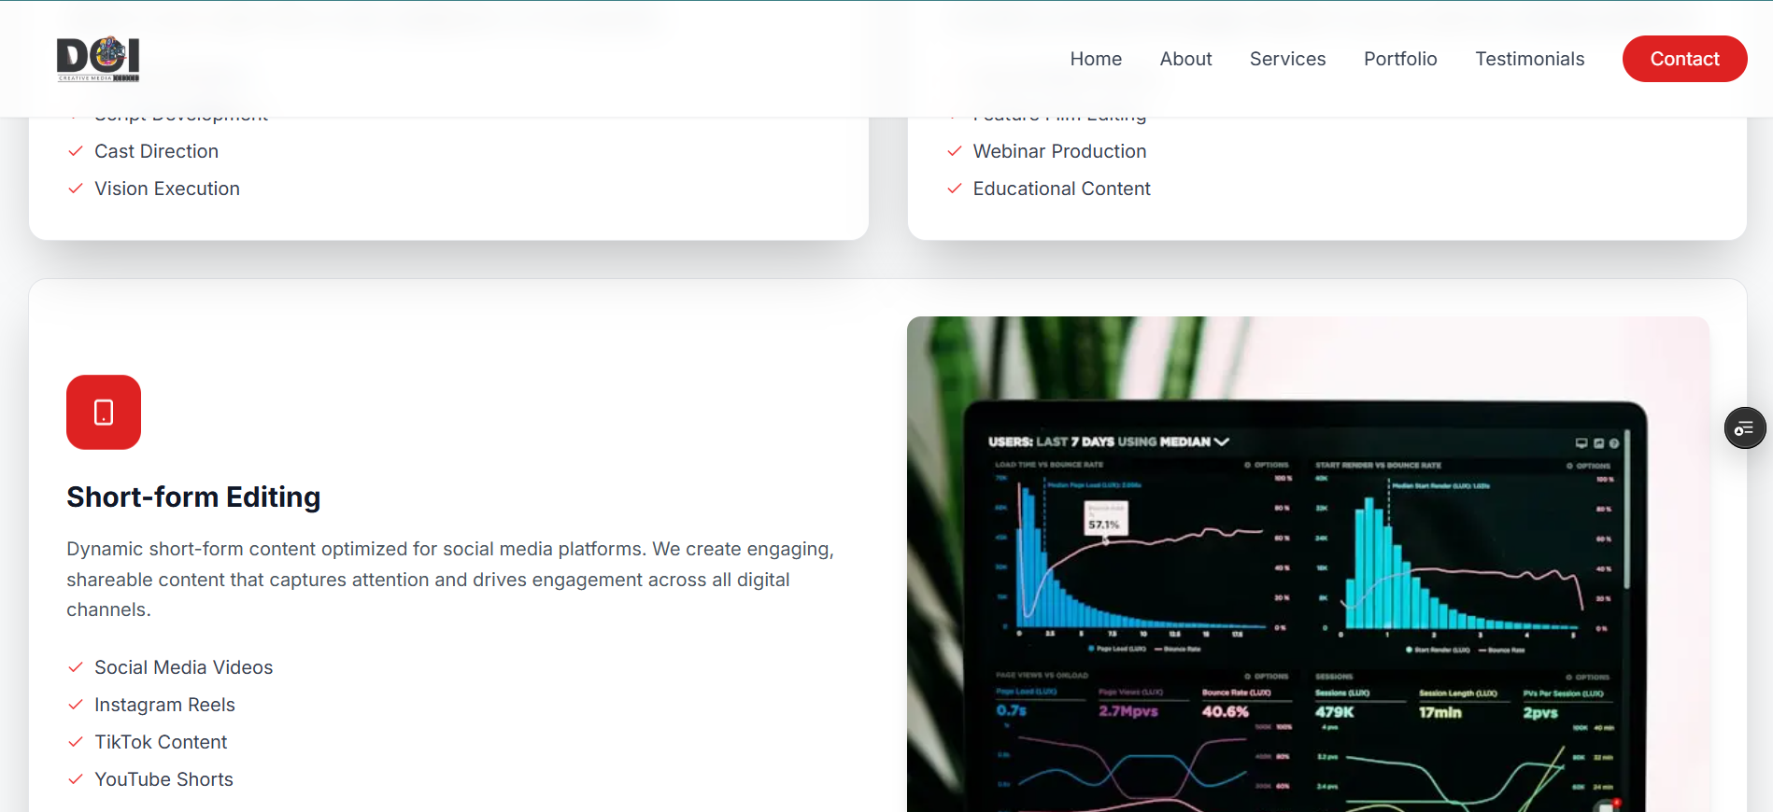This screenshot has width=1773, height=812.
Task: Click the floating dark round widget button
Action: coord(1744,428)
